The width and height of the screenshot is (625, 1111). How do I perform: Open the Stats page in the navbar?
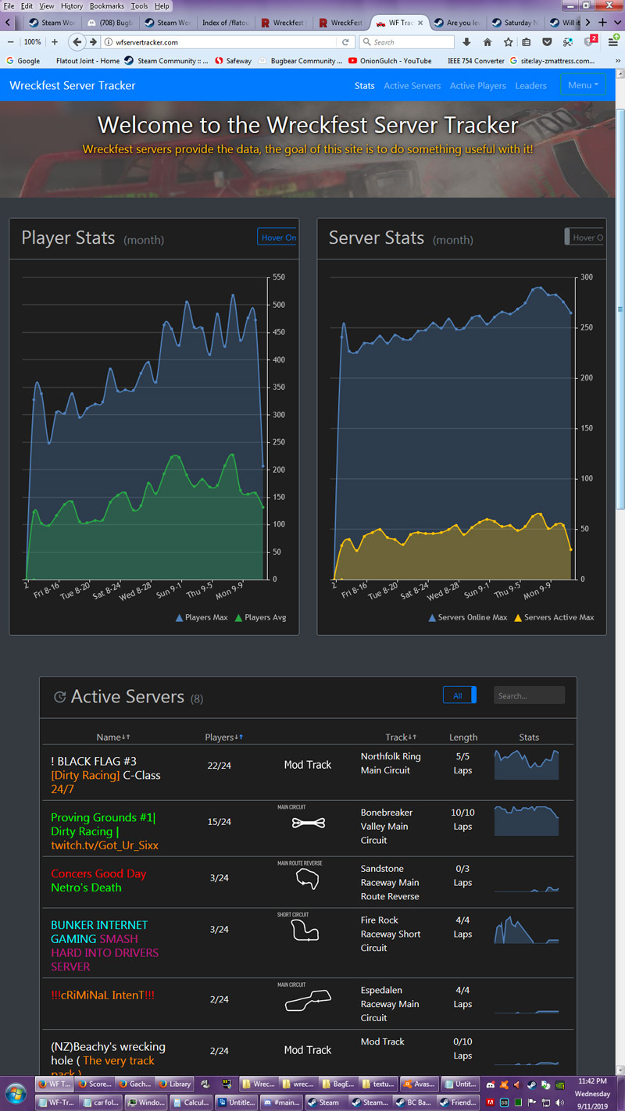(364, 85)
